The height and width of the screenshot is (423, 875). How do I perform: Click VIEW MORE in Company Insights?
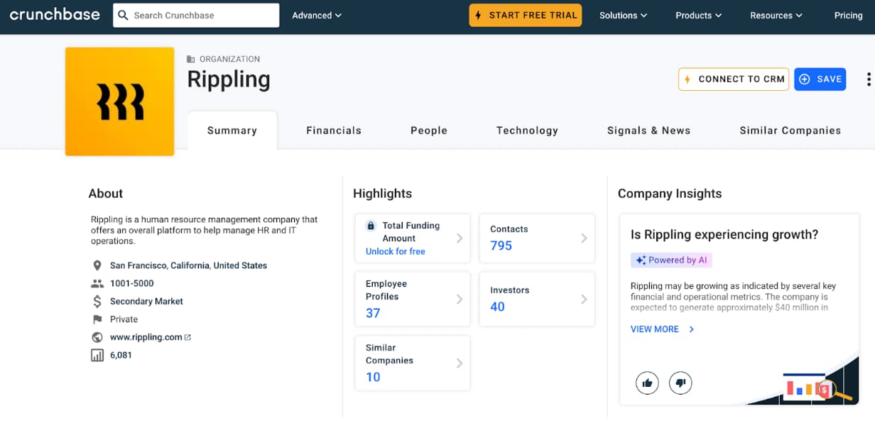[655, 329]
